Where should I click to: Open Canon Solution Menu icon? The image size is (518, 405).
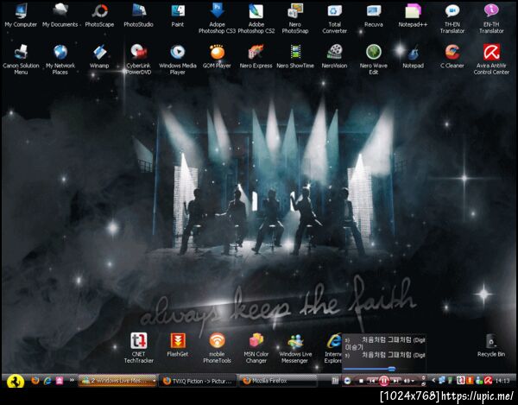click(x=21, y=60)
